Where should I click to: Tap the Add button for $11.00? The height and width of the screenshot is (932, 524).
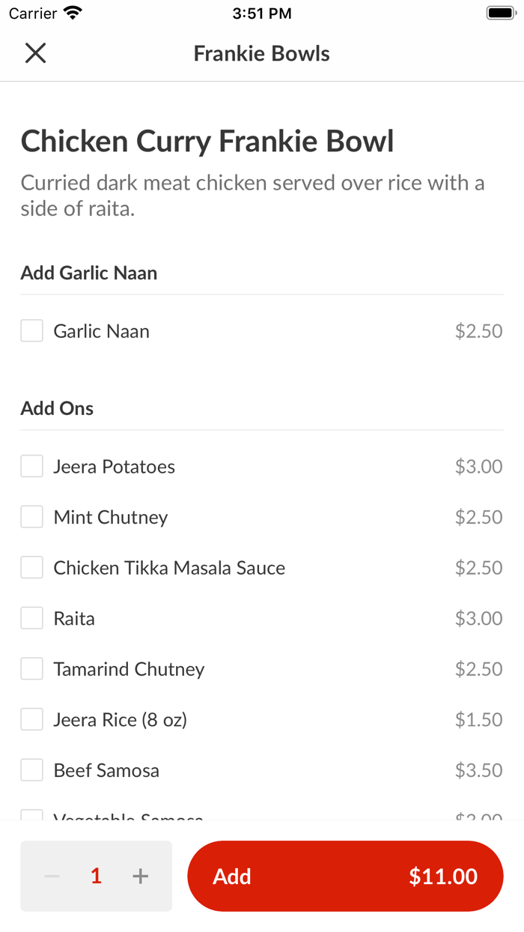[x=344, y=875]
